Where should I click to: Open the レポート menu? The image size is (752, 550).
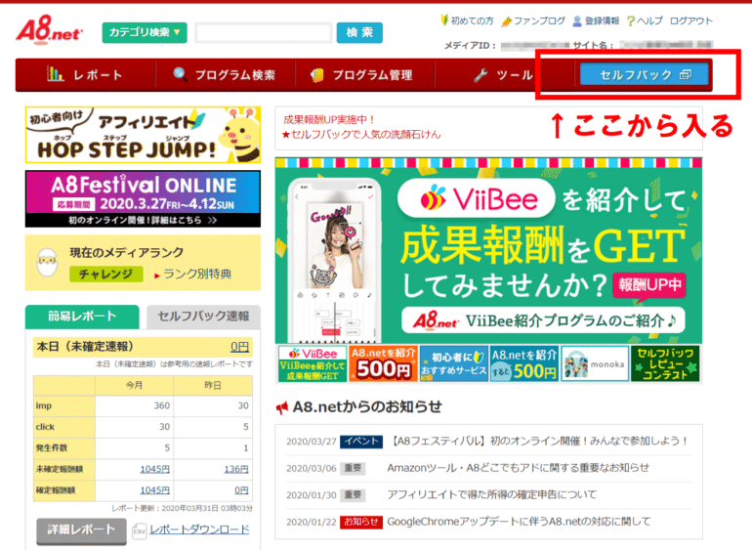[85, 75]
